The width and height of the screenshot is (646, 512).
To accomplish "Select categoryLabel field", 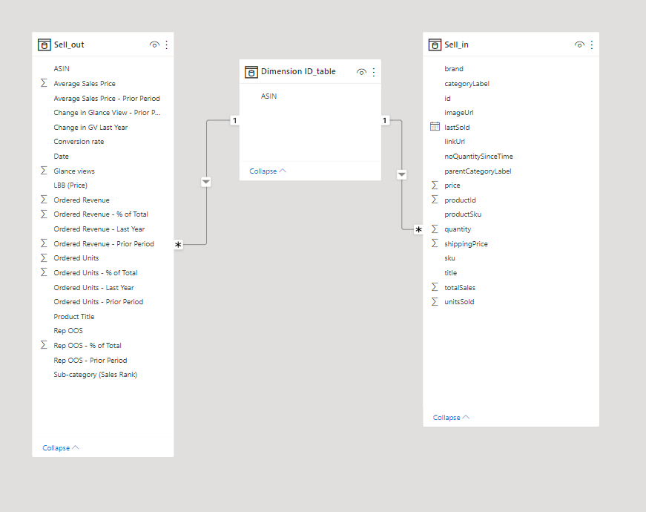I will pos(467,84).
